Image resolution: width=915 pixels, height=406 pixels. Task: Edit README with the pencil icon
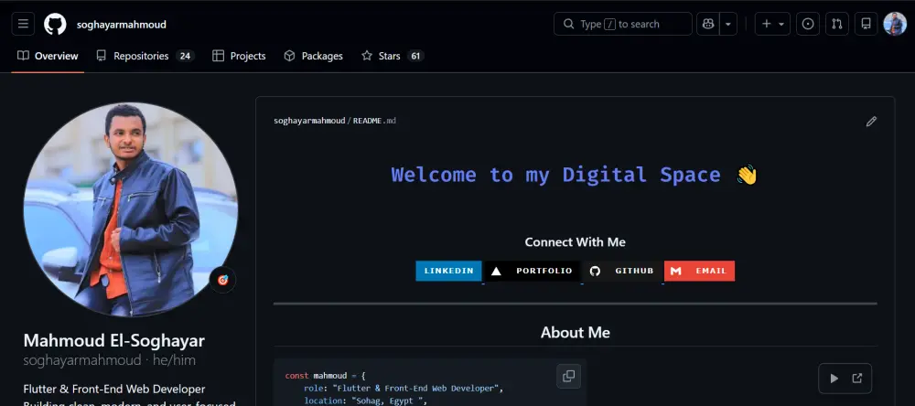[x=871, y=122]
